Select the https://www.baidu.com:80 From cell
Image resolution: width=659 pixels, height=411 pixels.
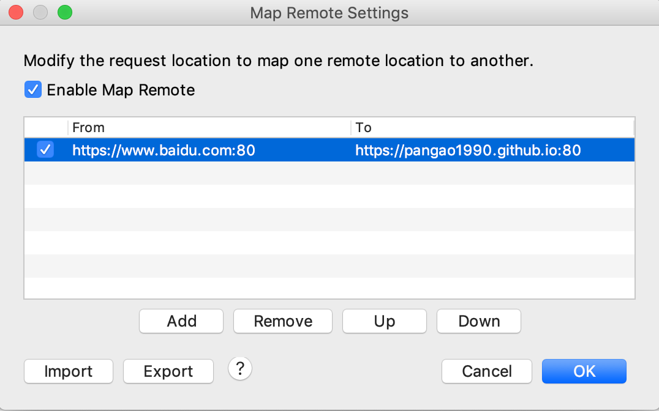click(164, 150)
